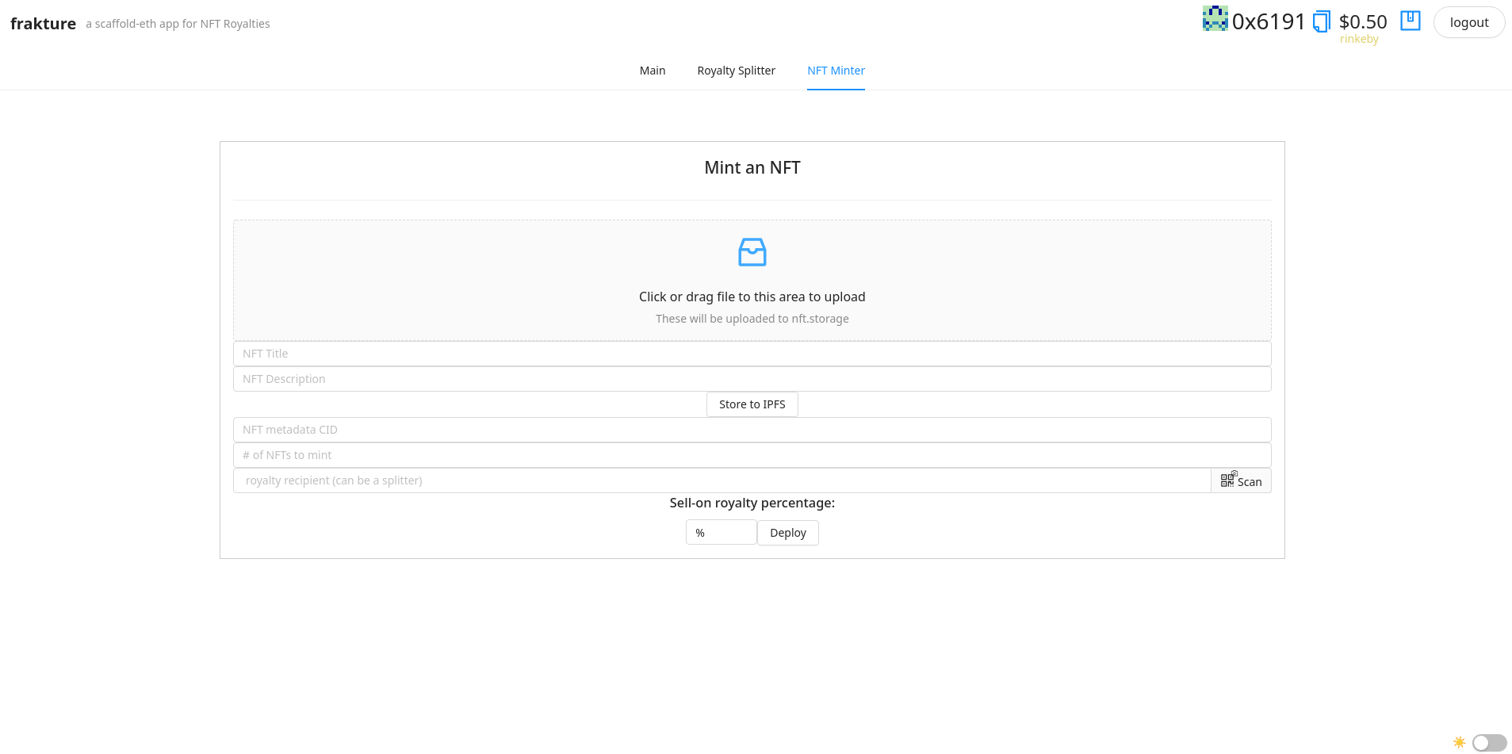Click the royalty percentage input

click(721, 533)
